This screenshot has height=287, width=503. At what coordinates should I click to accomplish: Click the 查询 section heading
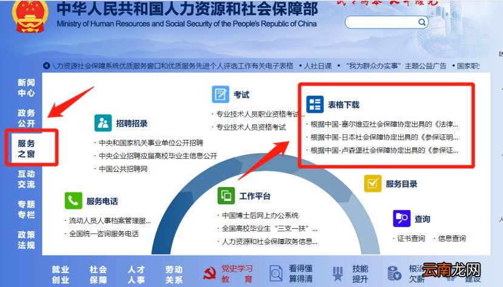pos(422,219)
